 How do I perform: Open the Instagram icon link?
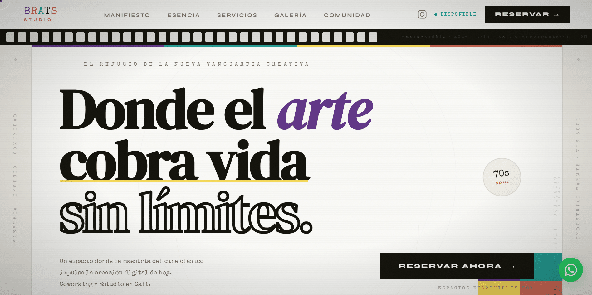coord(422,14)
